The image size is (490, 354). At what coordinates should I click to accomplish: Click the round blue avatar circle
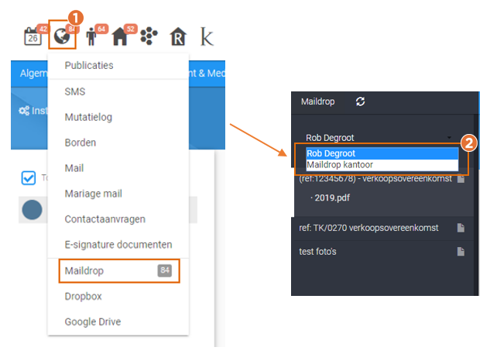32,209
